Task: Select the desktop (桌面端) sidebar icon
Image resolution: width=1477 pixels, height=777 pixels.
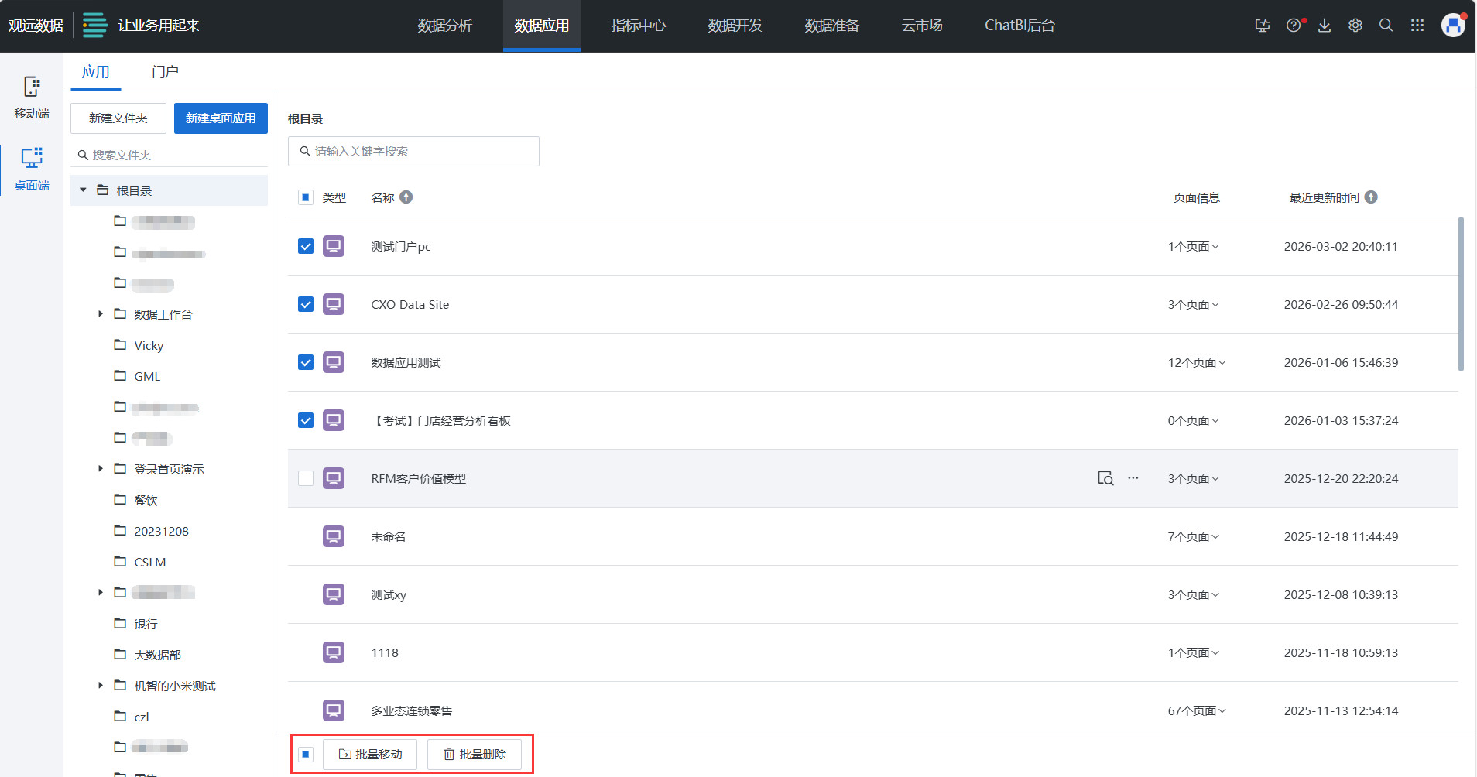Action: (x=31, y=169)
